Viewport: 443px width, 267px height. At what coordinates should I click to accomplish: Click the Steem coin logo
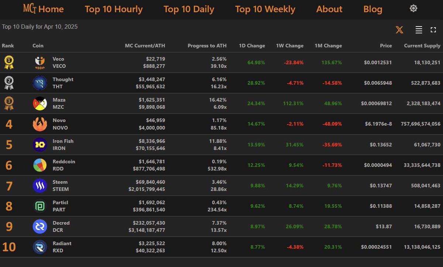pos(40,186)
